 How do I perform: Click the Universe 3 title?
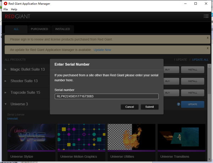[19, 104]
